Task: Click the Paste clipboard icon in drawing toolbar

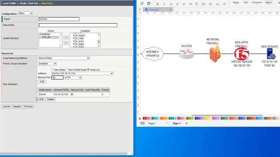Action: point(149,3)
